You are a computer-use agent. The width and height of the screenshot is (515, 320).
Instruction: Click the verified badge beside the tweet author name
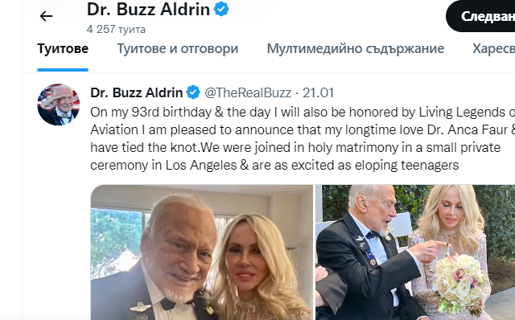(x=193, y=92)
